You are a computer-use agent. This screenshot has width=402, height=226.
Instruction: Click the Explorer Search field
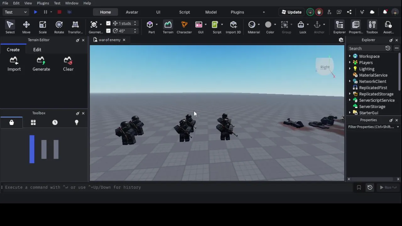coord(367,48)
